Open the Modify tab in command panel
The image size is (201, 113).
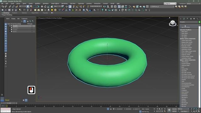pyautogui.click(x=184, y=19)
